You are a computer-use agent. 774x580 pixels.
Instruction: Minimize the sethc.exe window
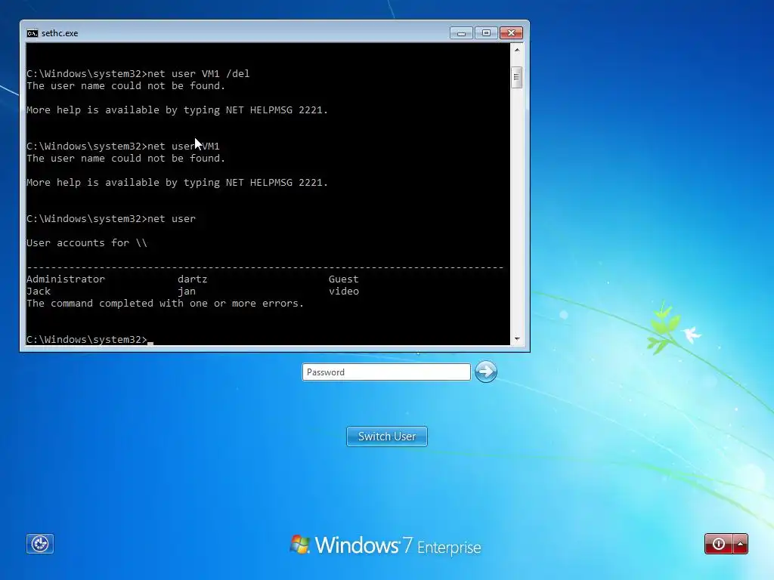pos(461,33)
